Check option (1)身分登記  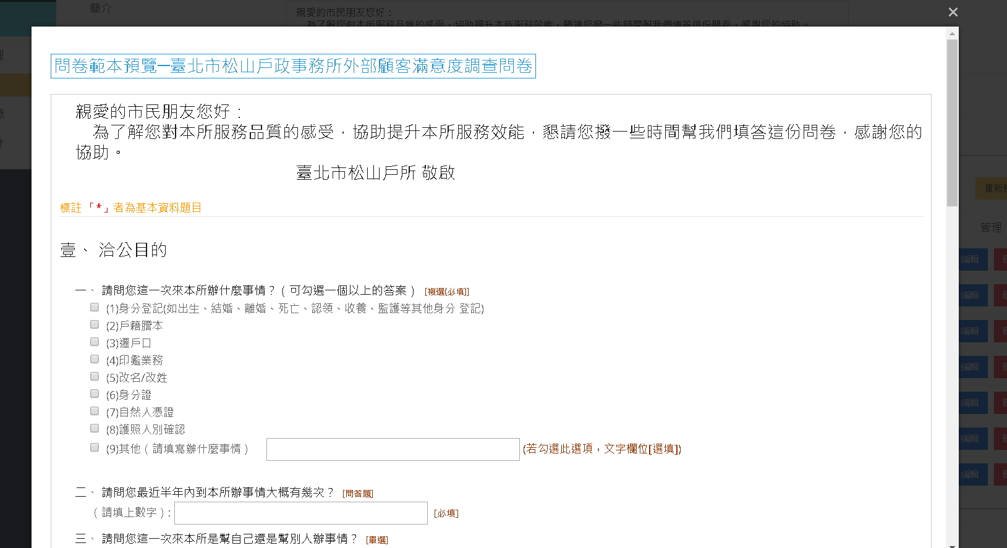pos(95,307)
